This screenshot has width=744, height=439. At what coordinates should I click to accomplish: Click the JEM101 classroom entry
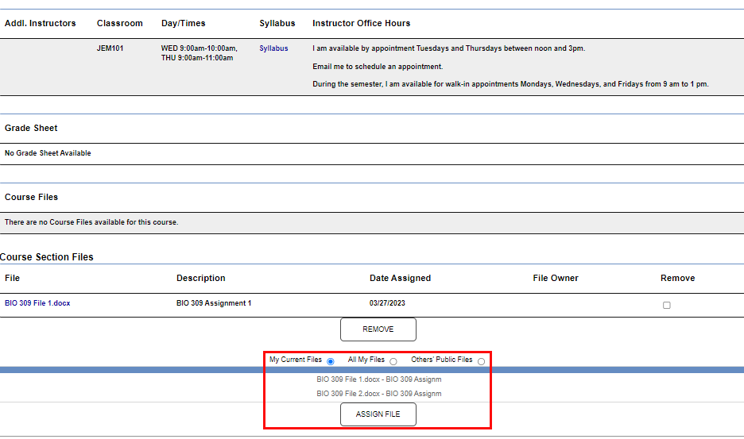pyautogui.click(x=110, y=48)
